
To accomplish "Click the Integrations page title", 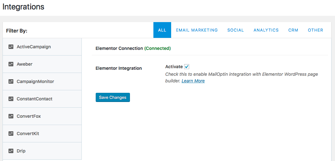I will click(23, 7).
